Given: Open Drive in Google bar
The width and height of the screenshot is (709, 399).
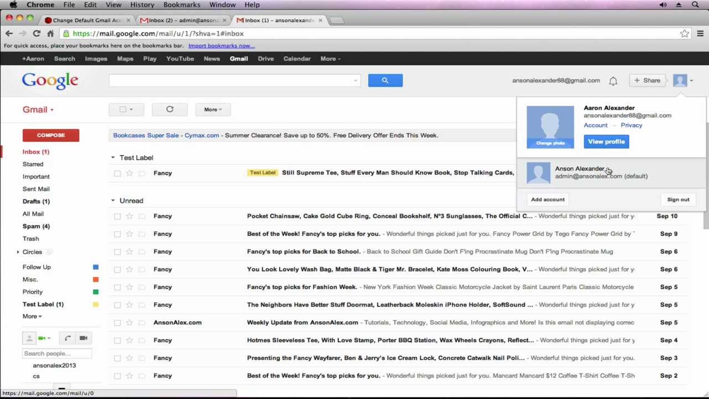Looking at the screenshot, I should pos(266,59).
